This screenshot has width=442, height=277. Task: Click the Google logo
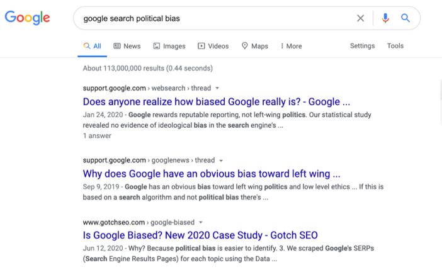pos(27,18)
